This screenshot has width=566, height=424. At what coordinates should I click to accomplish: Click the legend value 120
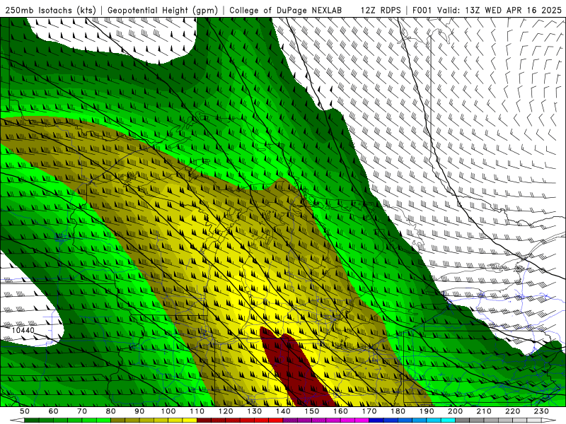click(x=226, y=411)
